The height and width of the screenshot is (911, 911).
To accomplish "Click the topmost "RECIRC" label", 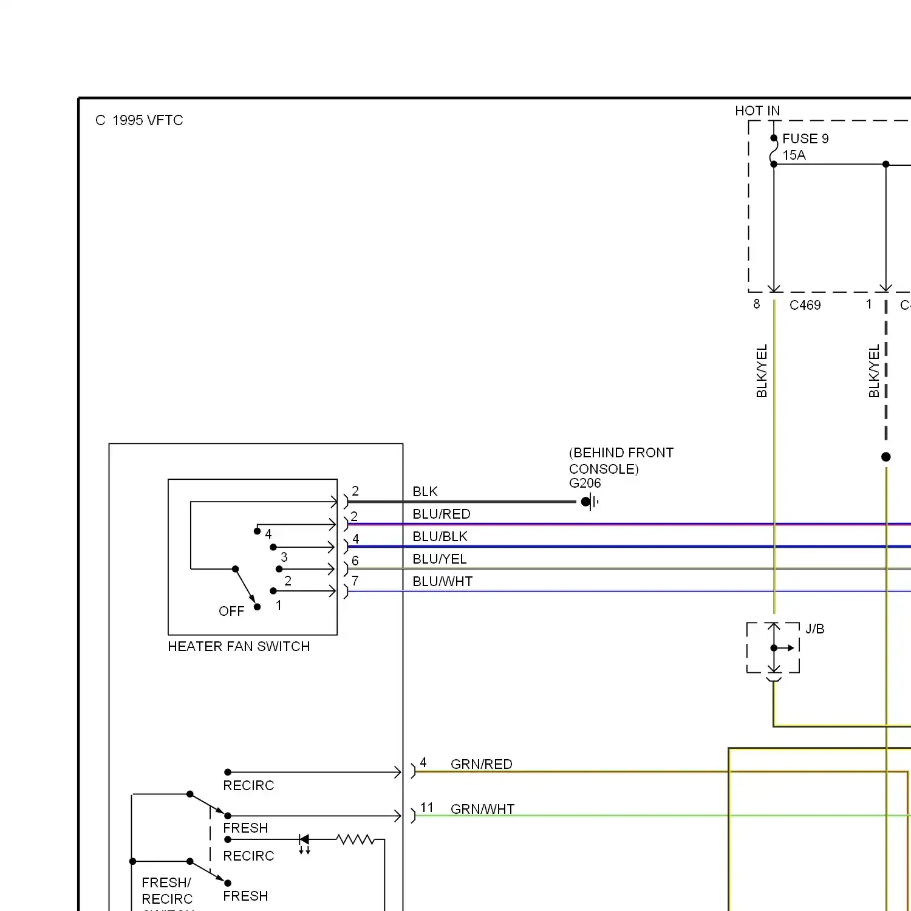I will (x=248, y=785).
